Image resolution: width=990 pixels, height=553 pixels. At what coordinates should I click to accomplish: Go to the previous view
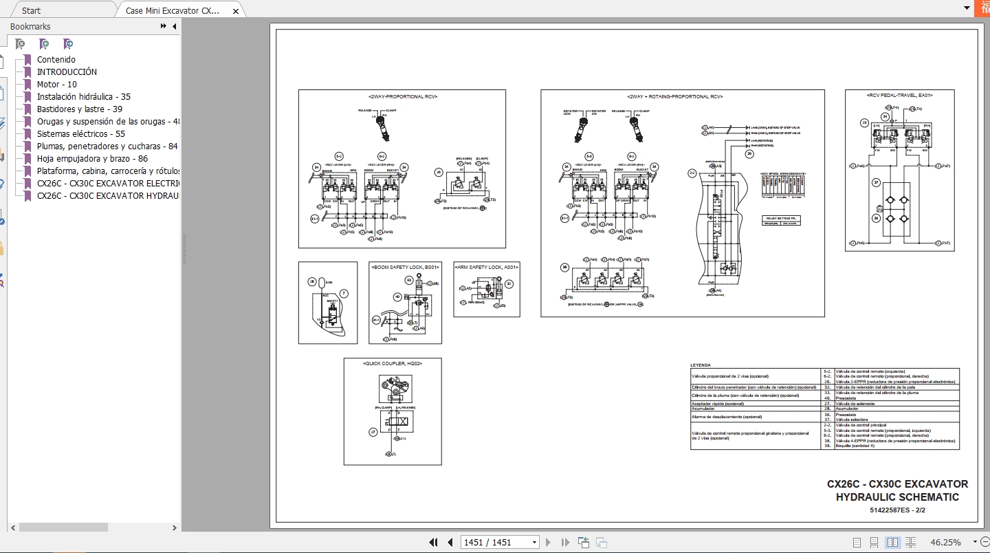click(x=583, y=542)
